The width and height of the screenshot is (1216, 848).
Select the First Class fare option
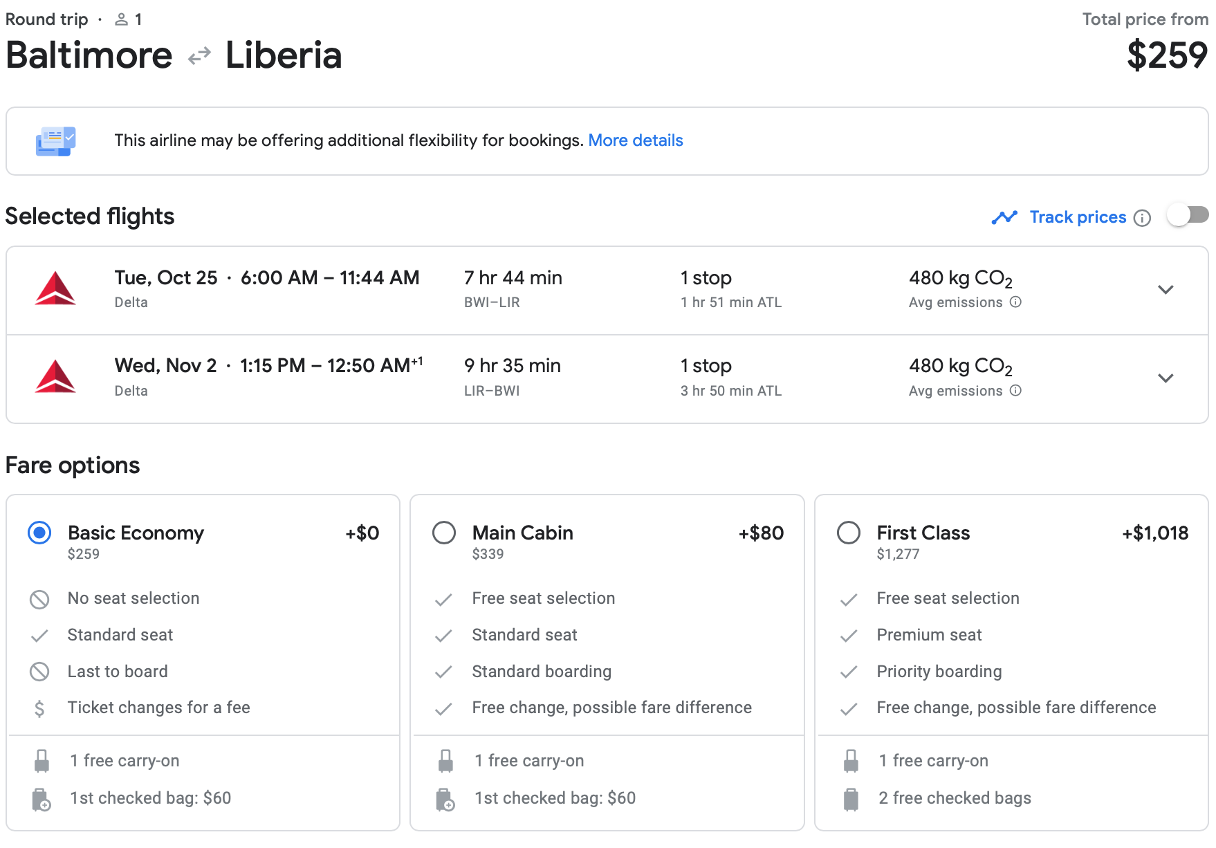tap(848, 533)
